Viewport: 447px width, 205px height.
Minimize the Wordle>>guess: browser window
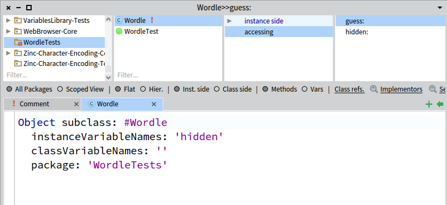(x=19, y=8)
